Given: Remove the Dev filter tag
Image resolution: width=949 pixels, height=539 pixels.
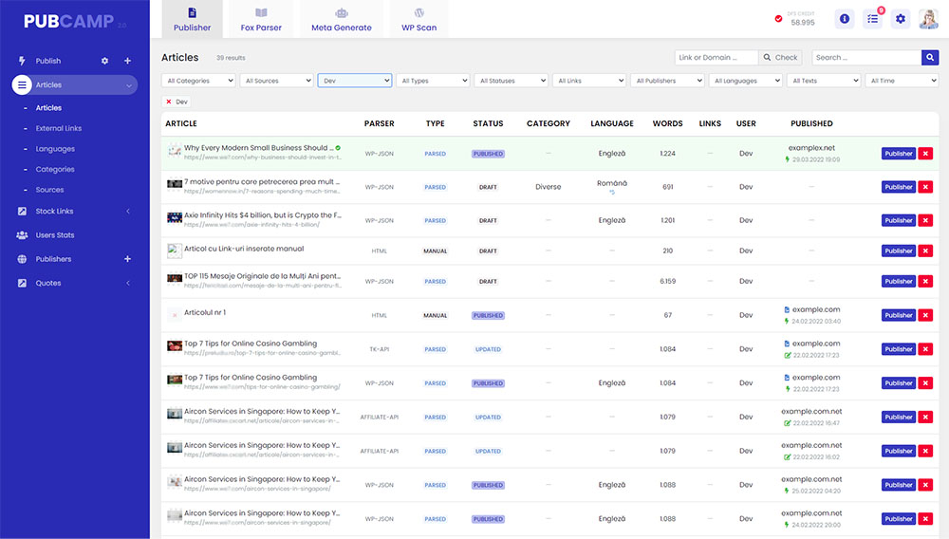Looking at the screenshot, I should click(x=170, y=102).
